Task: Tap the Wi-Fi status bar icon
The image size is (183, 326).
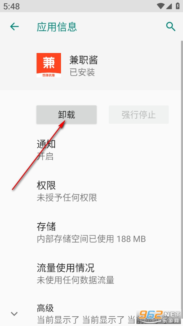Action: (x=161, y=6)
